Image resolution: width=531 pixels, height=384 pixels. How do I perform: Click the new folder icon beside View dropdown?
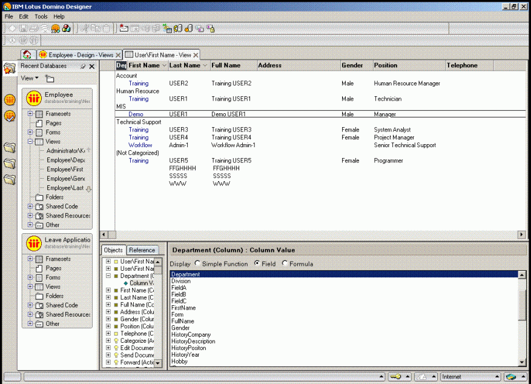50,79
